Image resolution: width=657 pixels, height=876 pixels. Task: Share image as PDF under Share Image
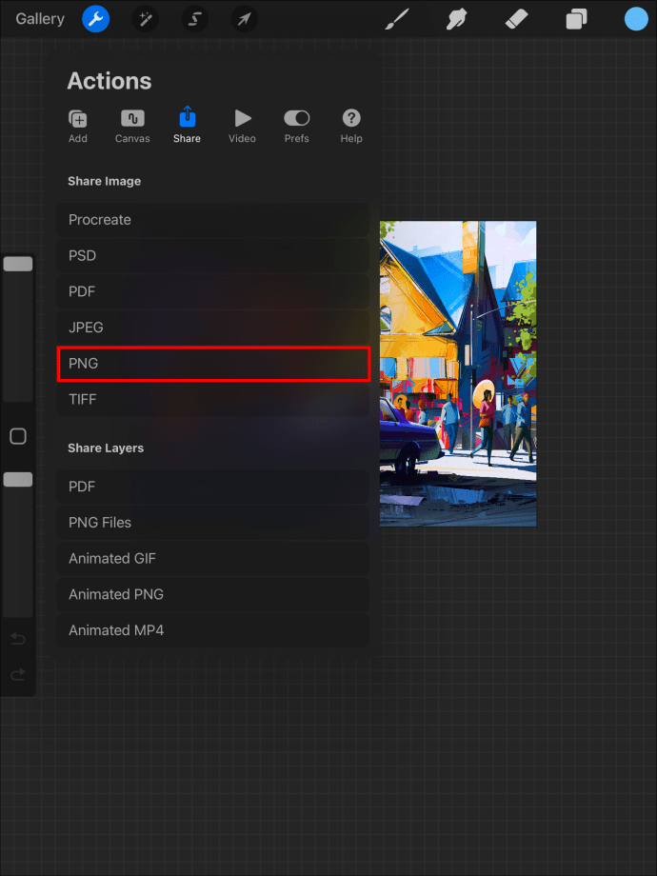click(x=213, y=291)
